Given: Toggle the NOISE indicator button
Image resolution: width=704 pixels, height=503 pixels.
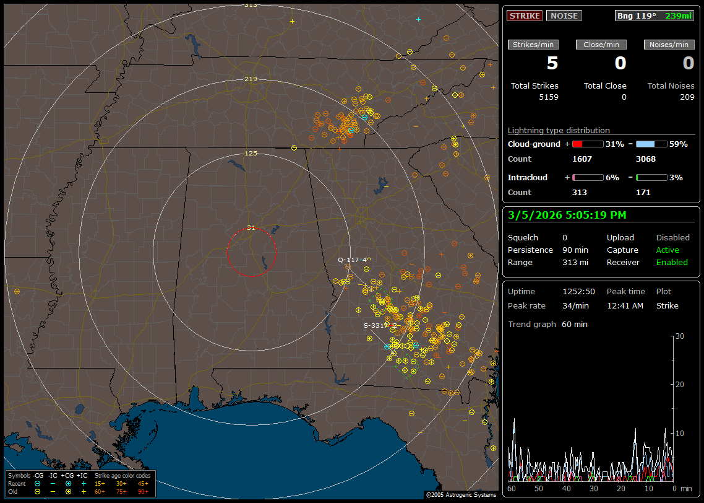Looking at the screenshot, I should pyautogui.click(x=564, y=15).
